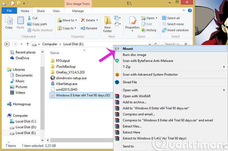Image resolution: width=228 pixels, height=151 pixels.
Task: Collapse the ribbon with the chevron
Action: coord(184,10)
